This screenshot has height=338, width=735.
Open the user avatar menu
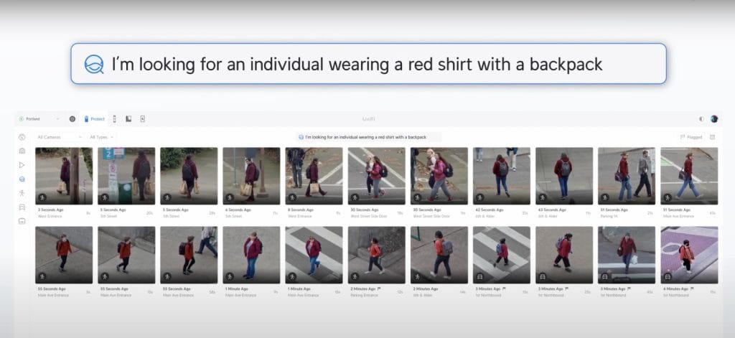coord(714,119)
